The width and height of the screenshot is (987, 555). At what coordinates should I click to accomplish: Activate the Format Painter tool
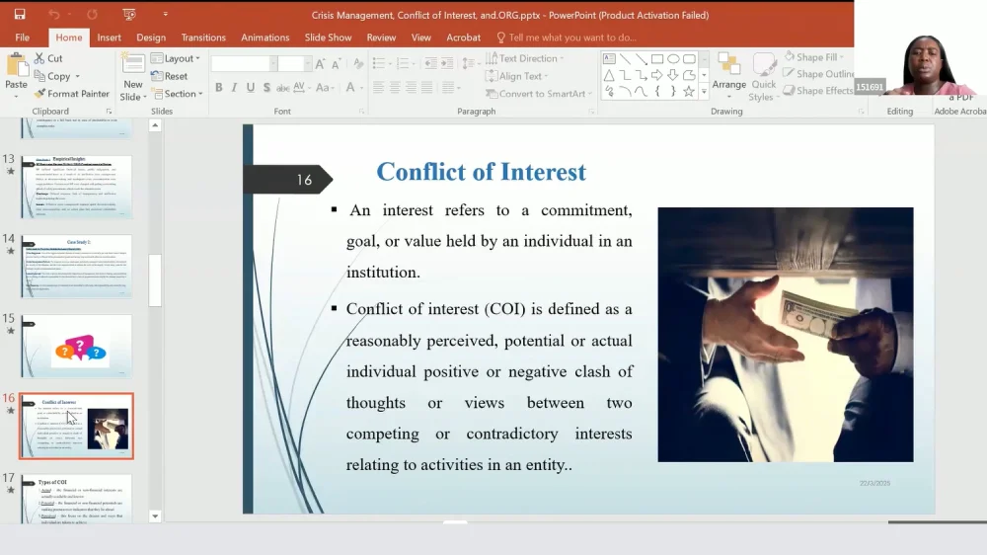click(x=71, y=94)
